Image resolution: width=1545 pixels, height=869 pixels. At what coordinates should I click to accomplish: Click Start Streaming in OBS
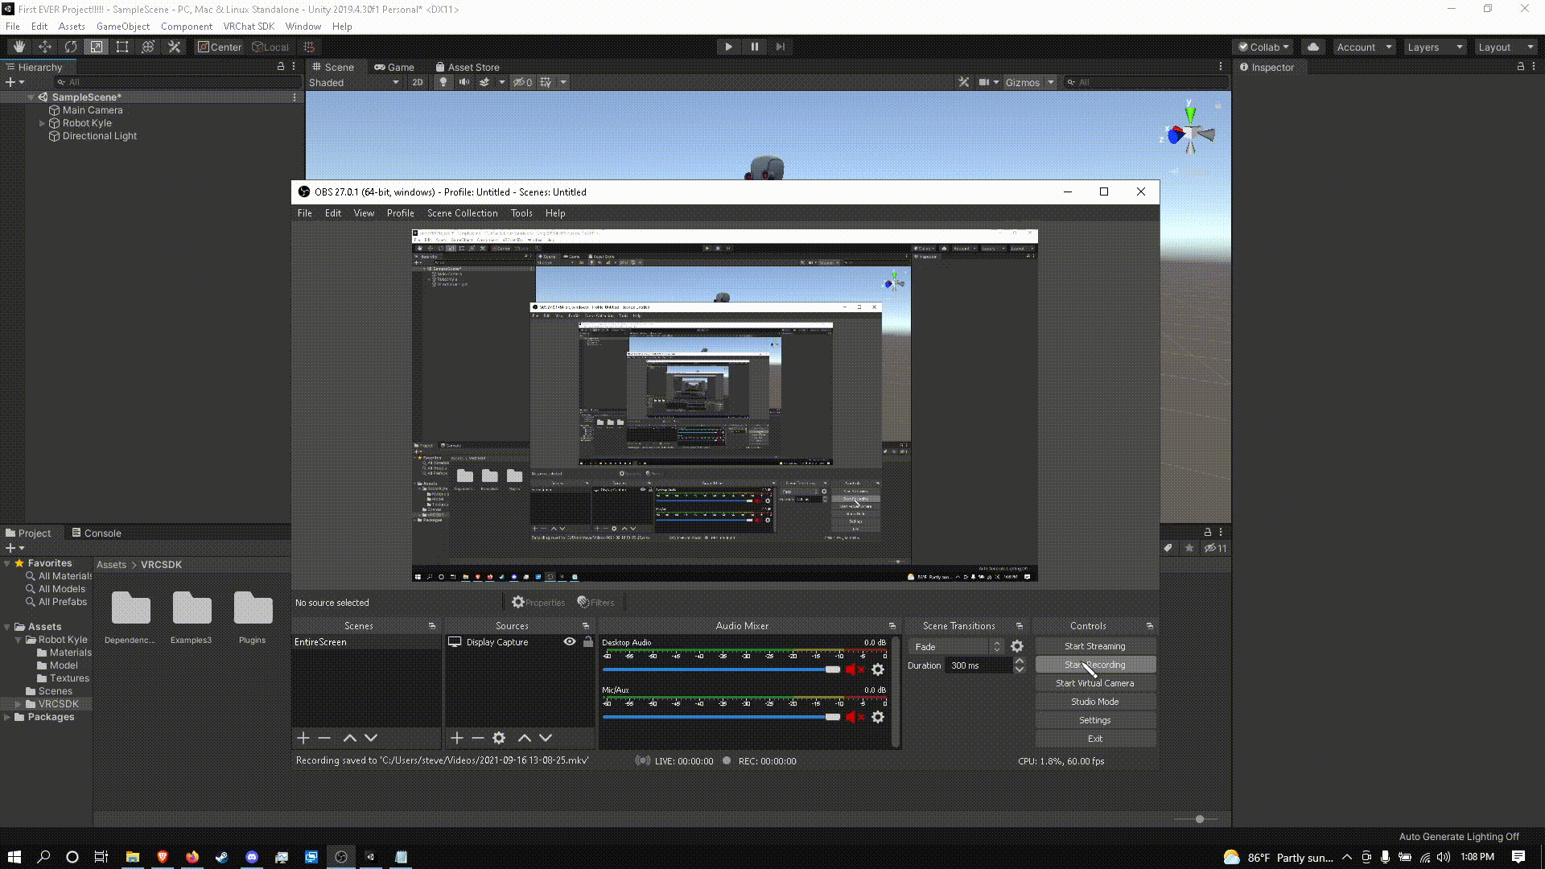1095,646
